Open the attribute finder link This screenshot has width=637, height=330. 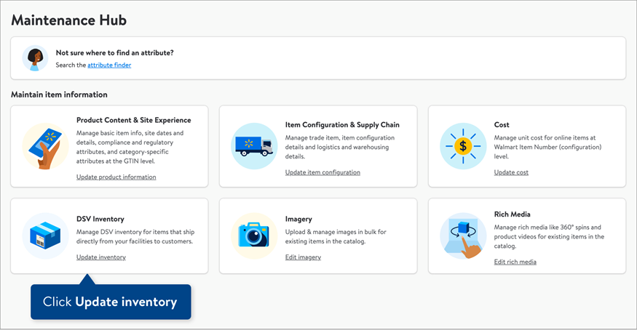point(109,65)
